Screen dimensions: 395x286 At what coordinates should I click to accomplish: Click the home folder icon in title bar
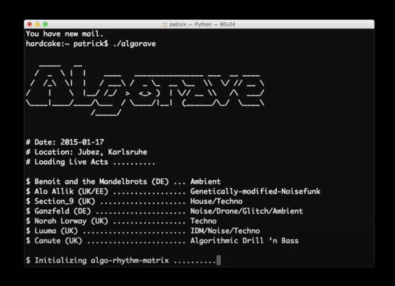(x=165, y=24)
